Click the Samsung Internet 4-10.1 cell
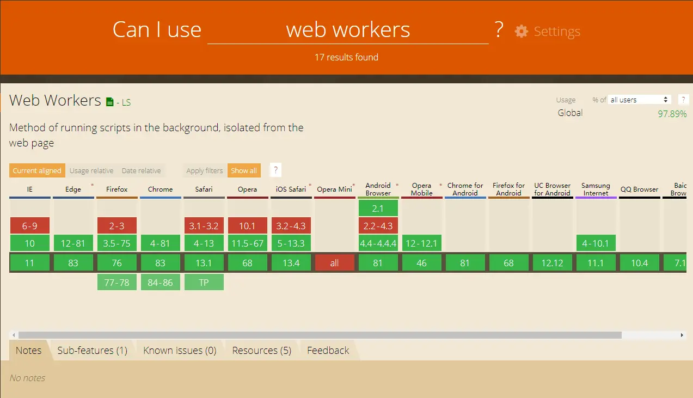This screenshot has width=693, height=398. (596, 243)
